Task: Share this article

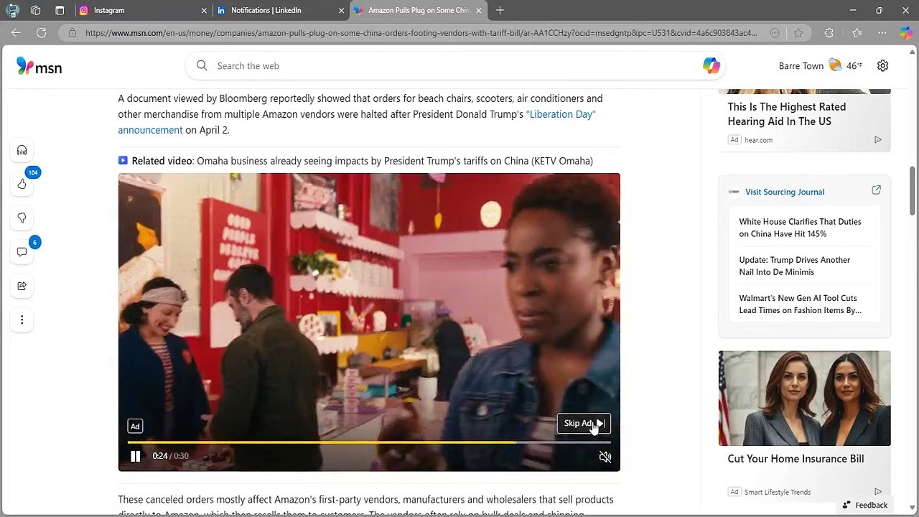Action: click(x=22, y=286)
